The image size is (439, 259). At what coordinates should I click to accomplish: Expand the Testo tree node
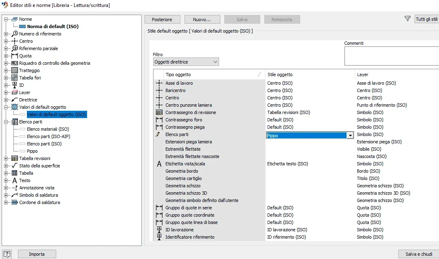pyautogui.click(x=6, y=180)
